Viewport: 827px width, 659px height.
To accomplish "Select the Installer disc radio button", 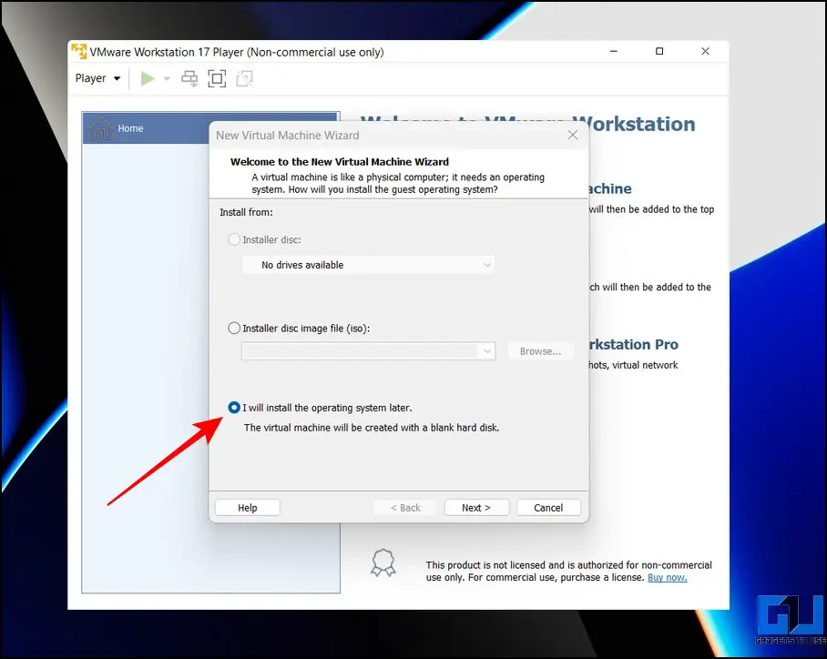I will click(x=235, y=239).
